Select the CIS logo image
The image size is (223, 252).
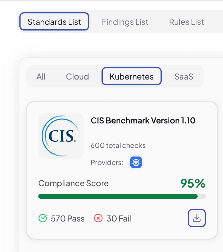click(x=61, y=136)
